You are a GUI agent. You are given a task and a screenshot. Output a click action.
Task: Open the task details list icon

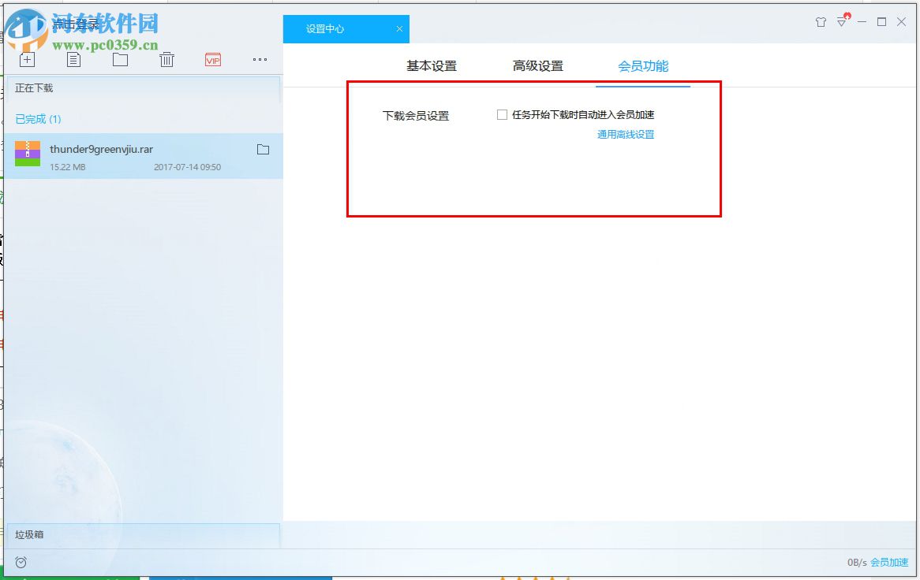coord(73,59)
